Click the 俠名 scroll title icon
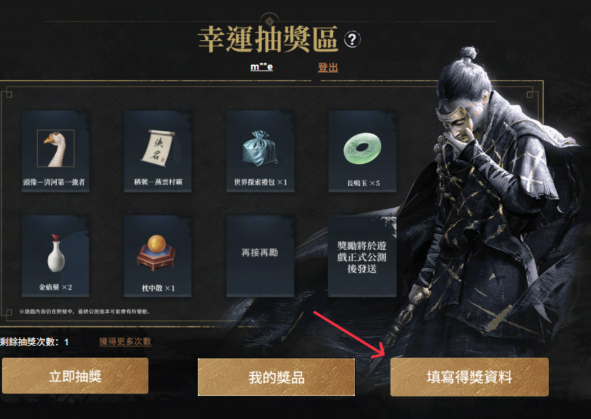Image resolution: width=591 pixels, height=419 pixels. 158,148
